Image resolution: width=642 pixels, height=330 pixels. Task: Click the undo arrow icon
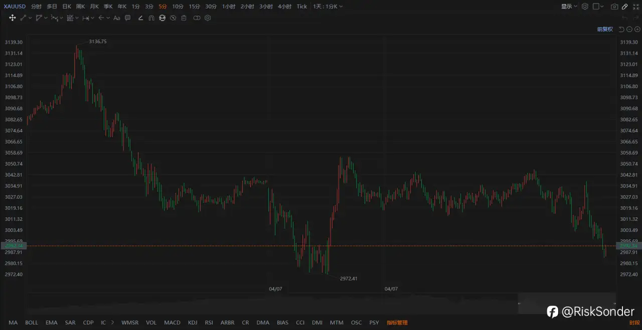[624, 18]
